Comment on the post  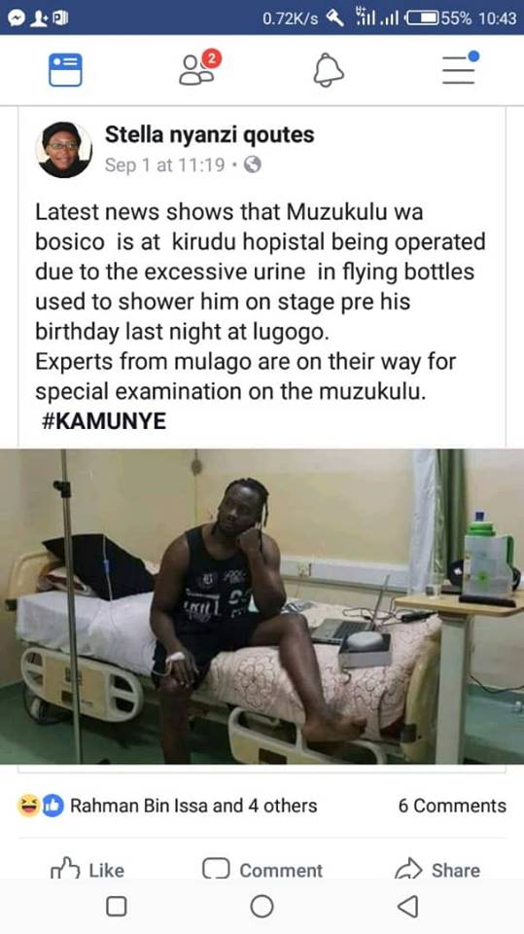pos(262,870)
